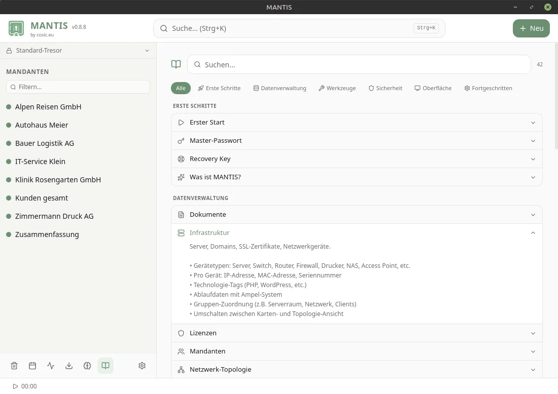
Task: Click the server icon of Infrastruktur
Action: click(181, 233)
